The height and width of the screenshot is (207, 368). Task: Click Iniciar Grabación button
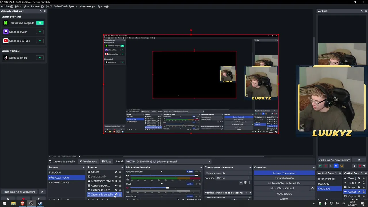tap(284, 178)
